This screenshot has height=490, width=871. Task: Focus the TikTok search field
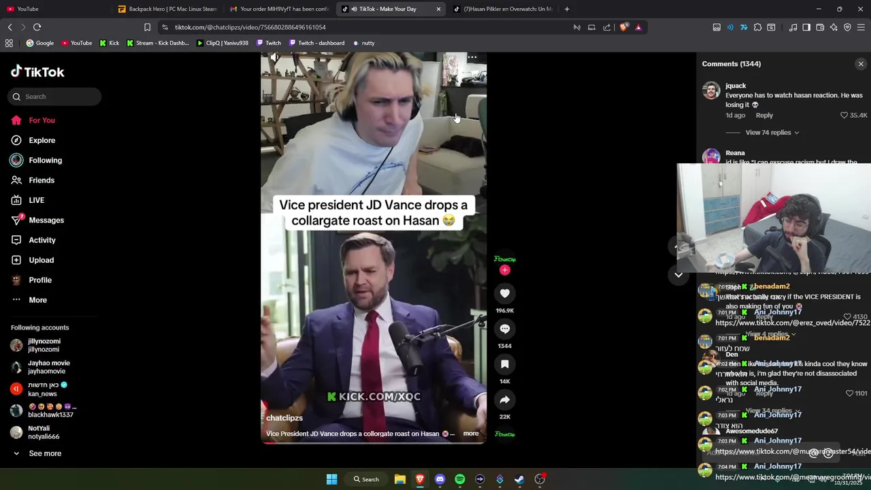[54, 97]
